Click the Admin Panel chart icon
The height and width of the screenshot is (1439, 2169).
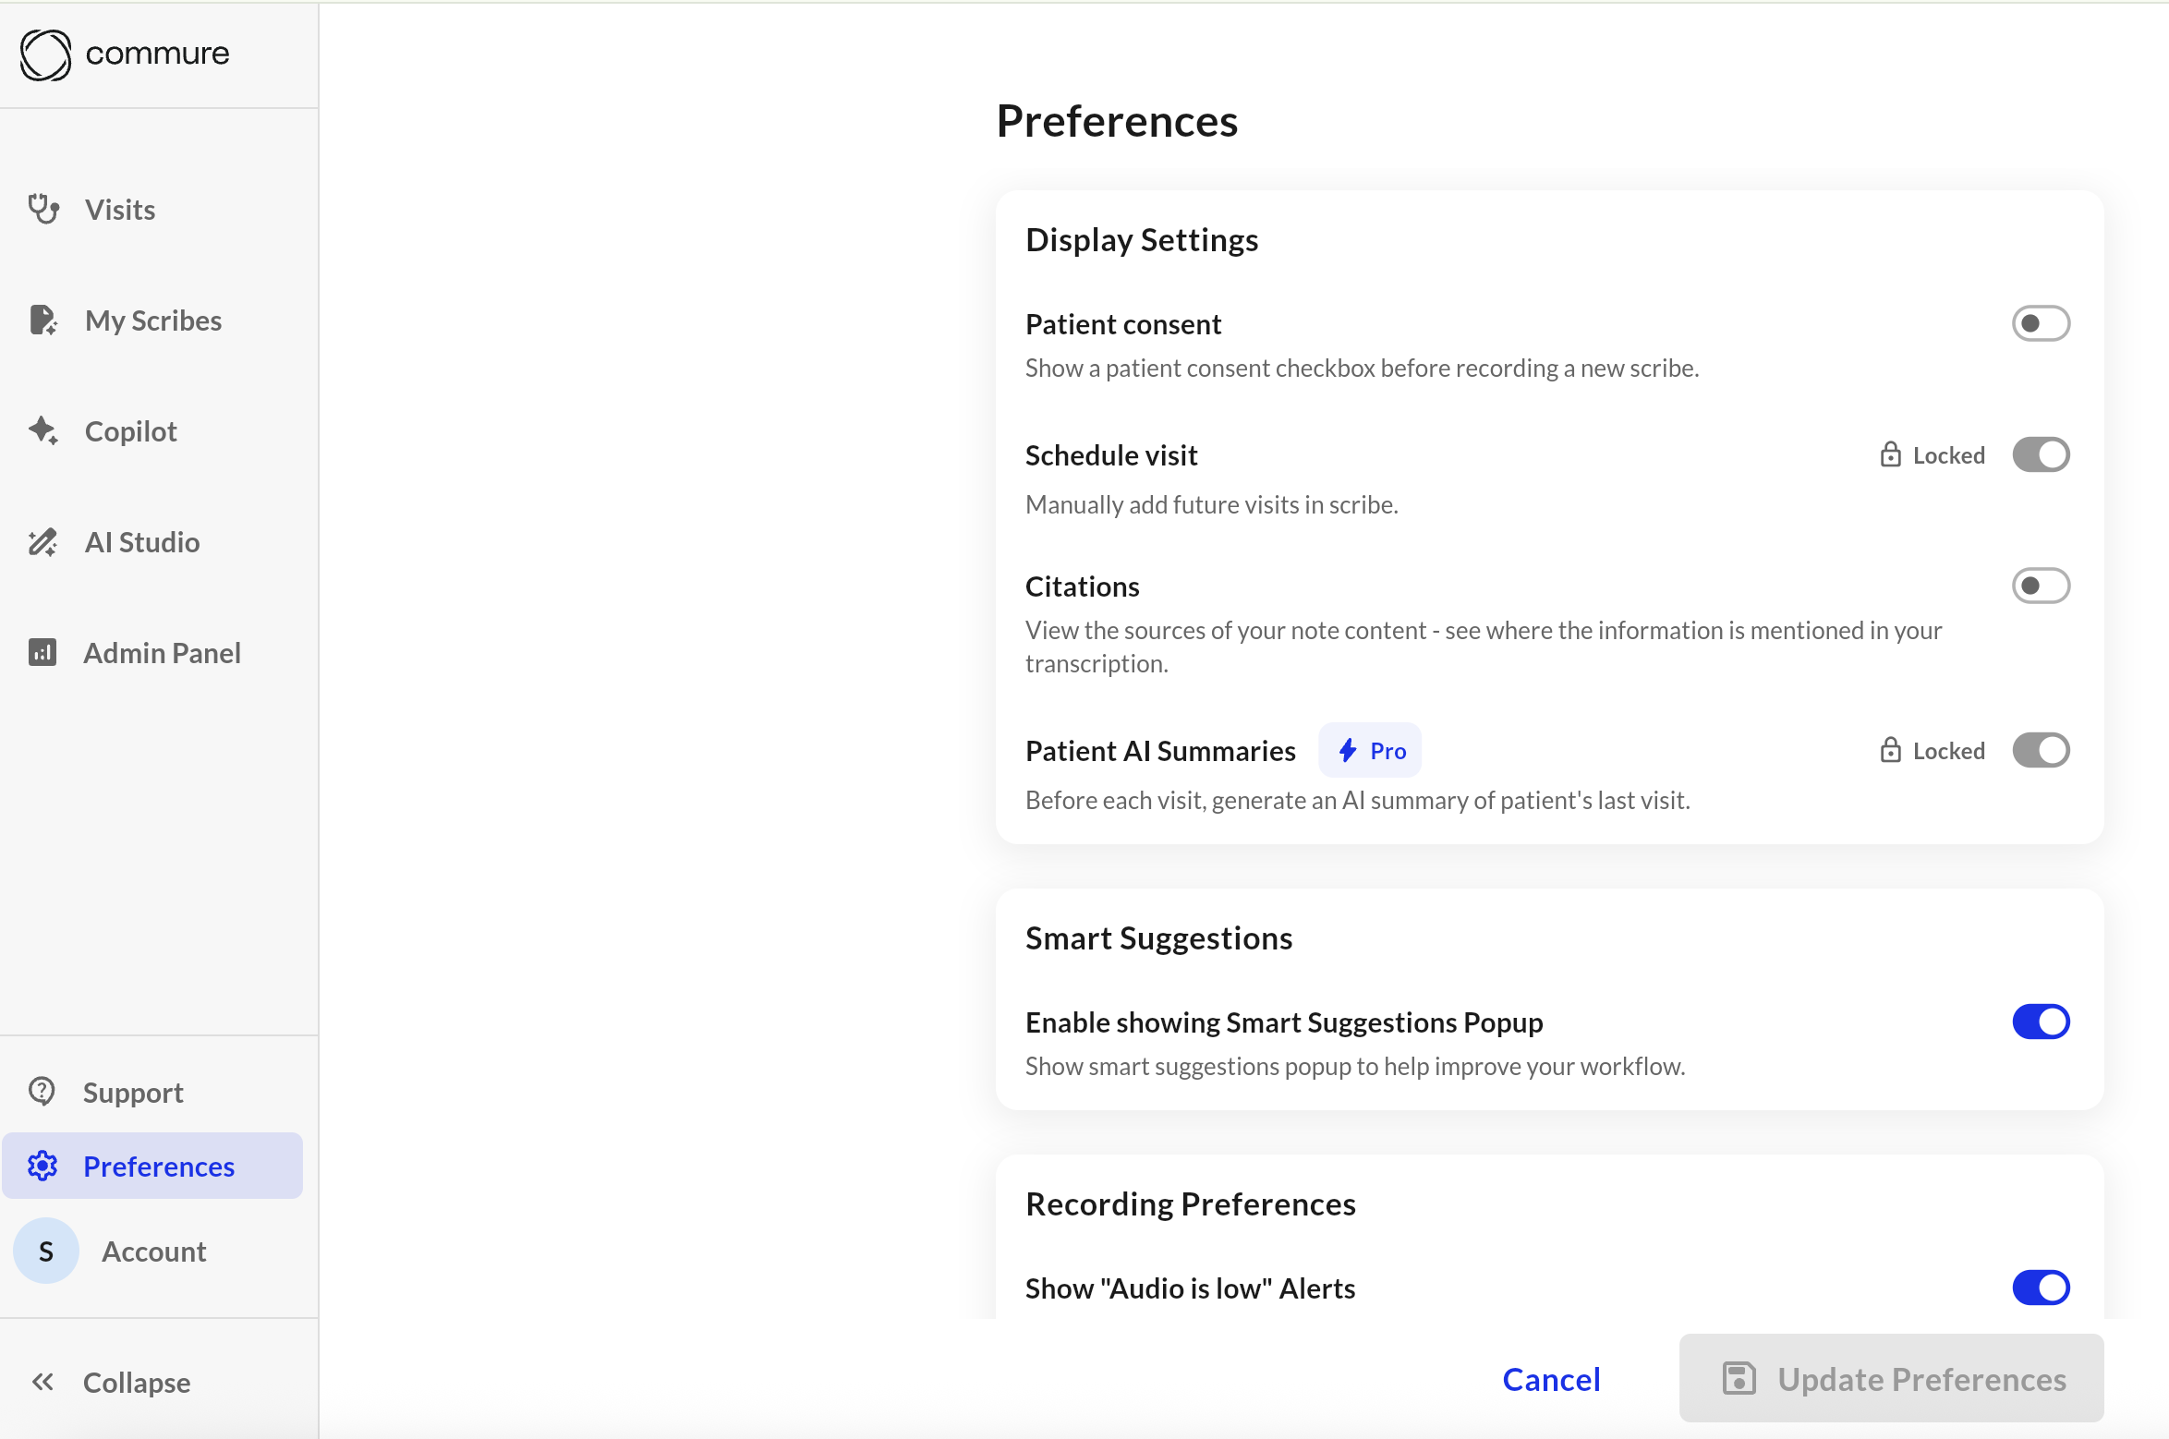pyautogui.click(x=42, y=653)
